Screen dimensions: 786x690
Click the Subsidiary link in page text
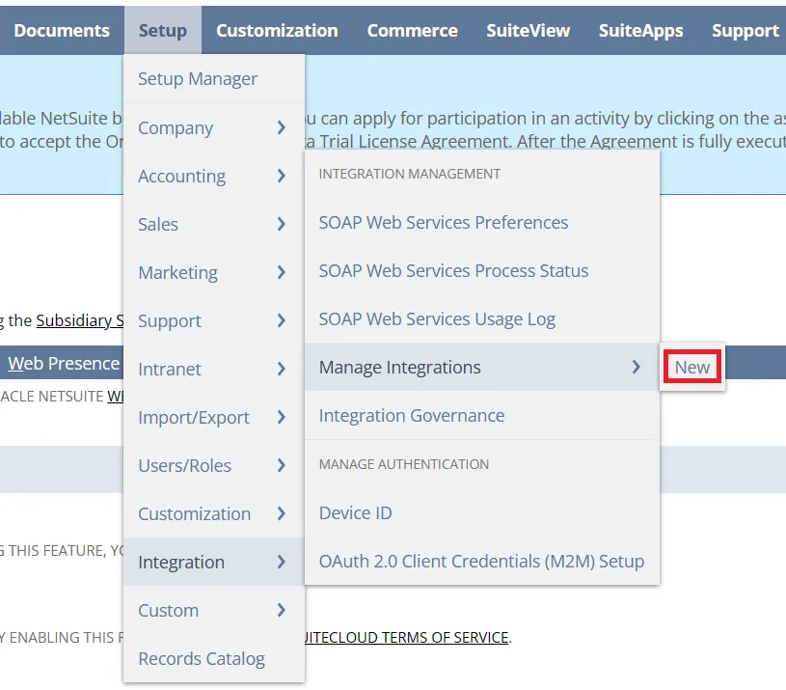pyautogui.click(x=80, y=320)
